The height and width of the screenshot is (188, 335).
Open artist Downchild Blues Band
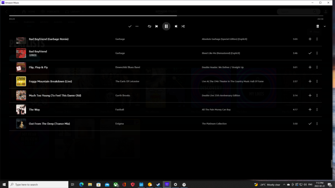128,67
